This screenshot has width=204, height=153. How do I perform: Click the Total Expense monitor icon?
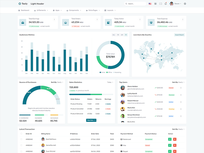151,22
